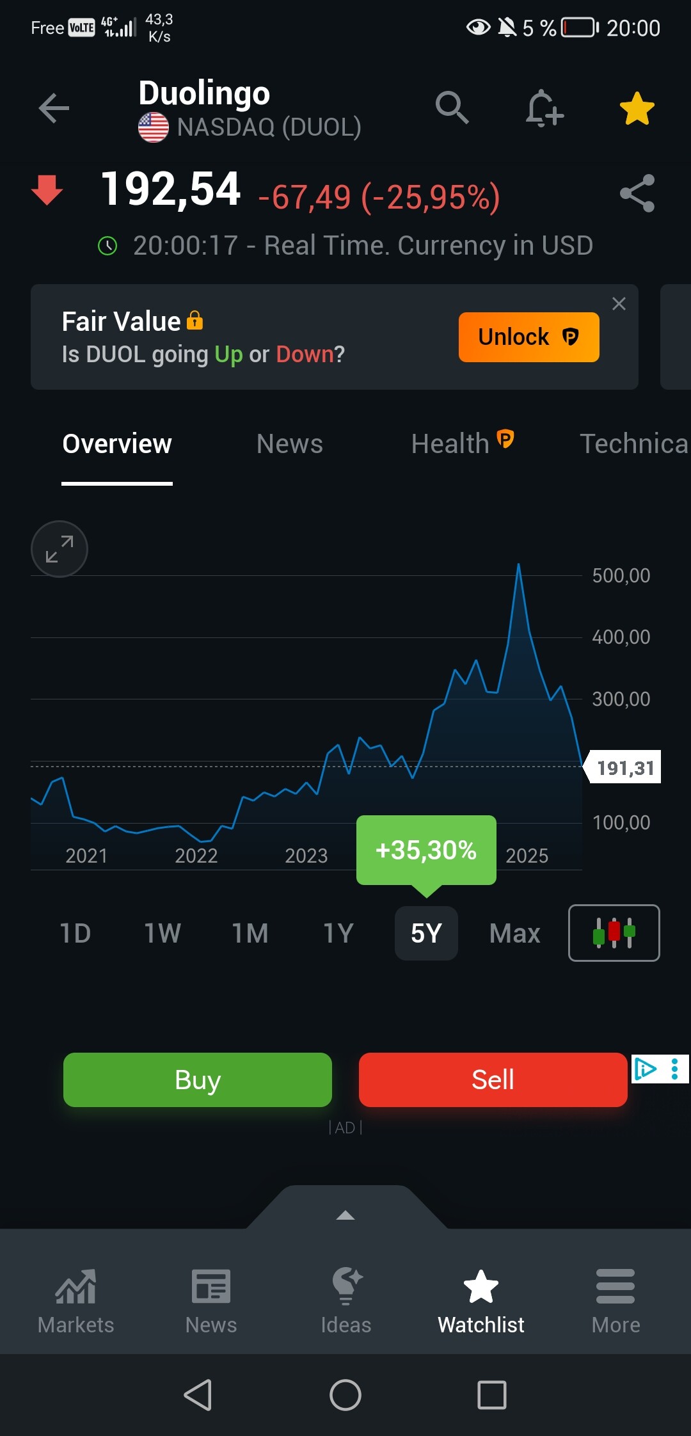Expand the bottom drawer up arrow

tap(345, 1215)
